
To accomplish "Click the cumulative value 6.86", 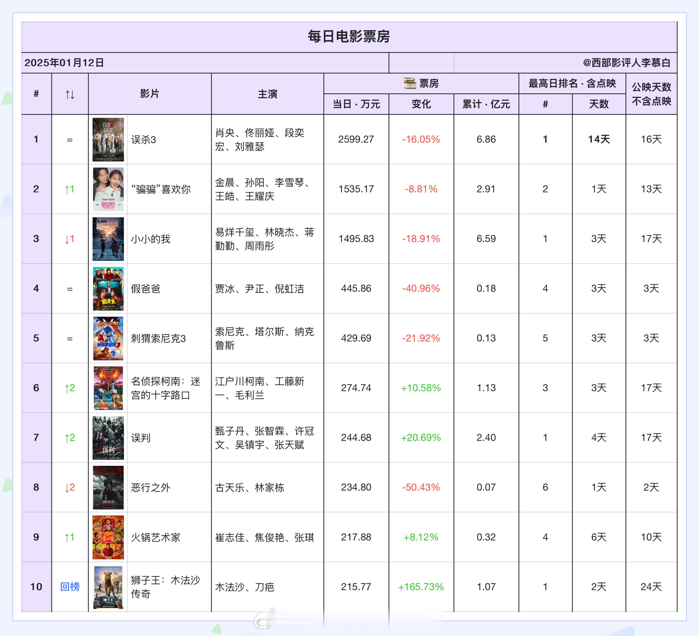I will coord(486,139).
